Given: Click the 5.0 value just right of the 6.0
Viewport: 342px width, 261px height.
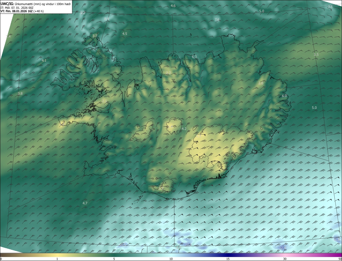Looking at the screenshot, I should tap(314, 108).
